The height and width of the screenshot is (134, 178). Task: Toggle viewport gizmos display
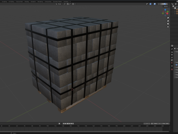(151, 4)
